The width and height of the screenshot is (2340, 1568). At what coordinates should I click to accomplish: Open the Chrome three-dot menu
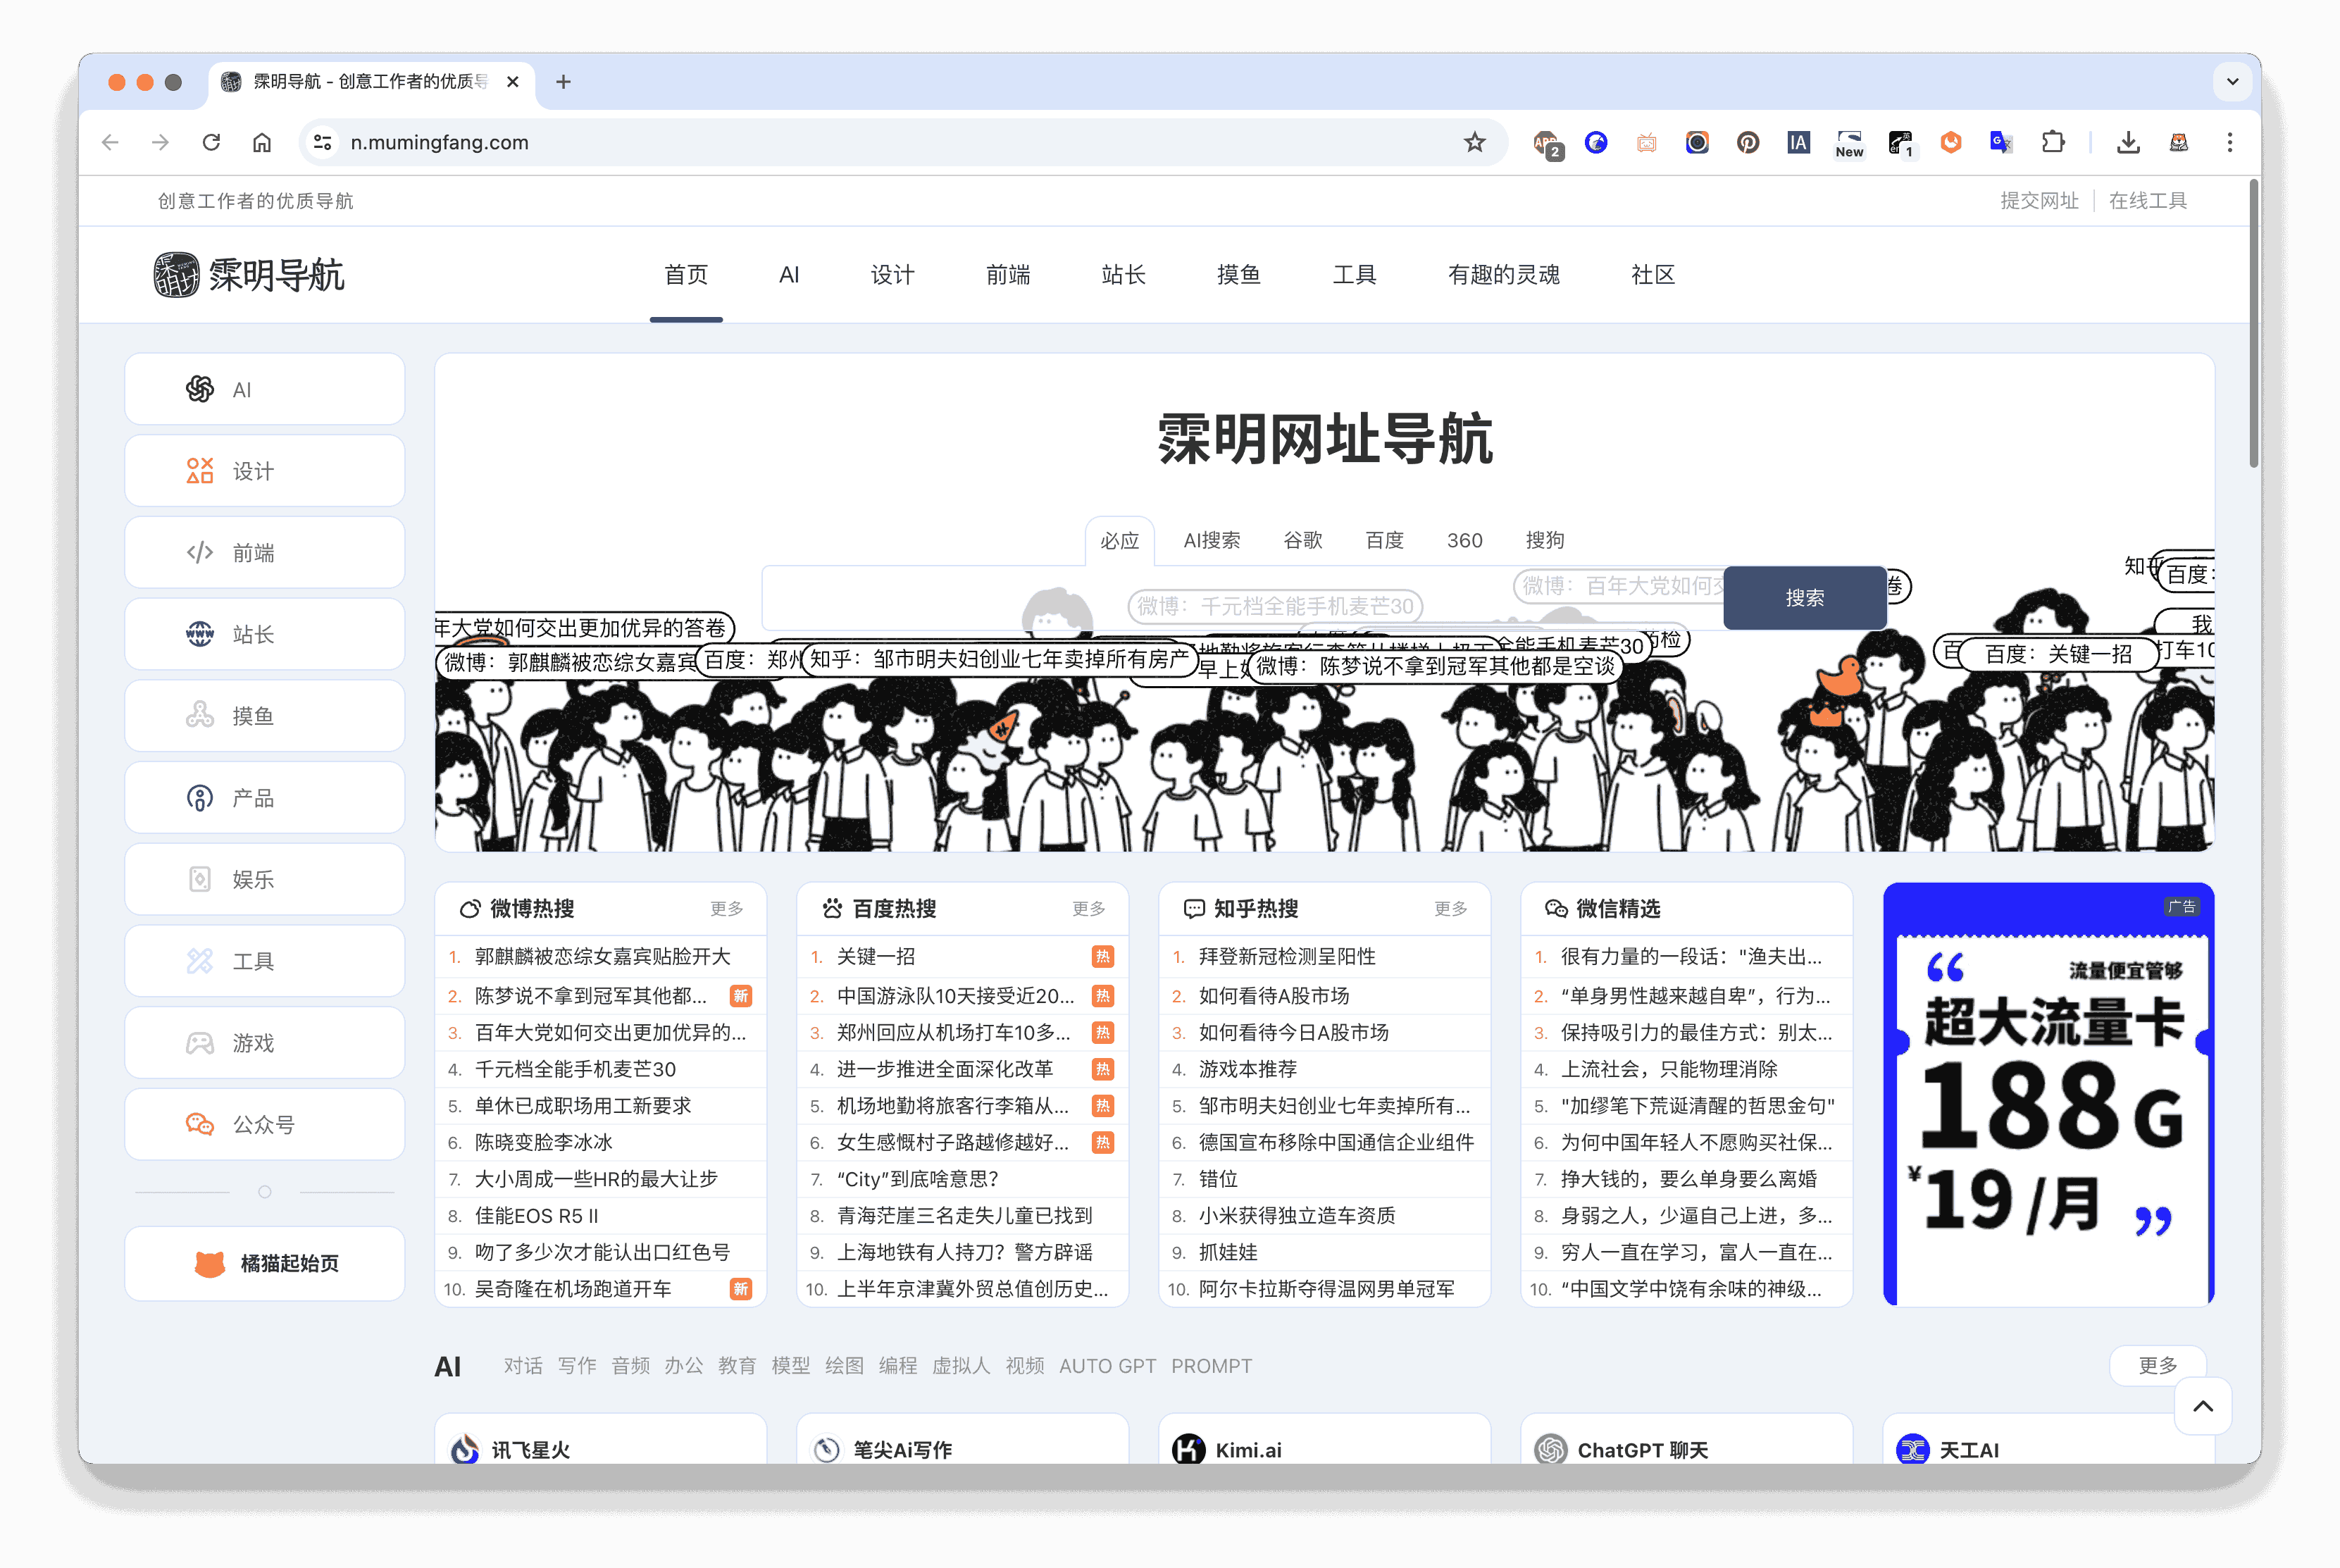(x=2230, y=142)
